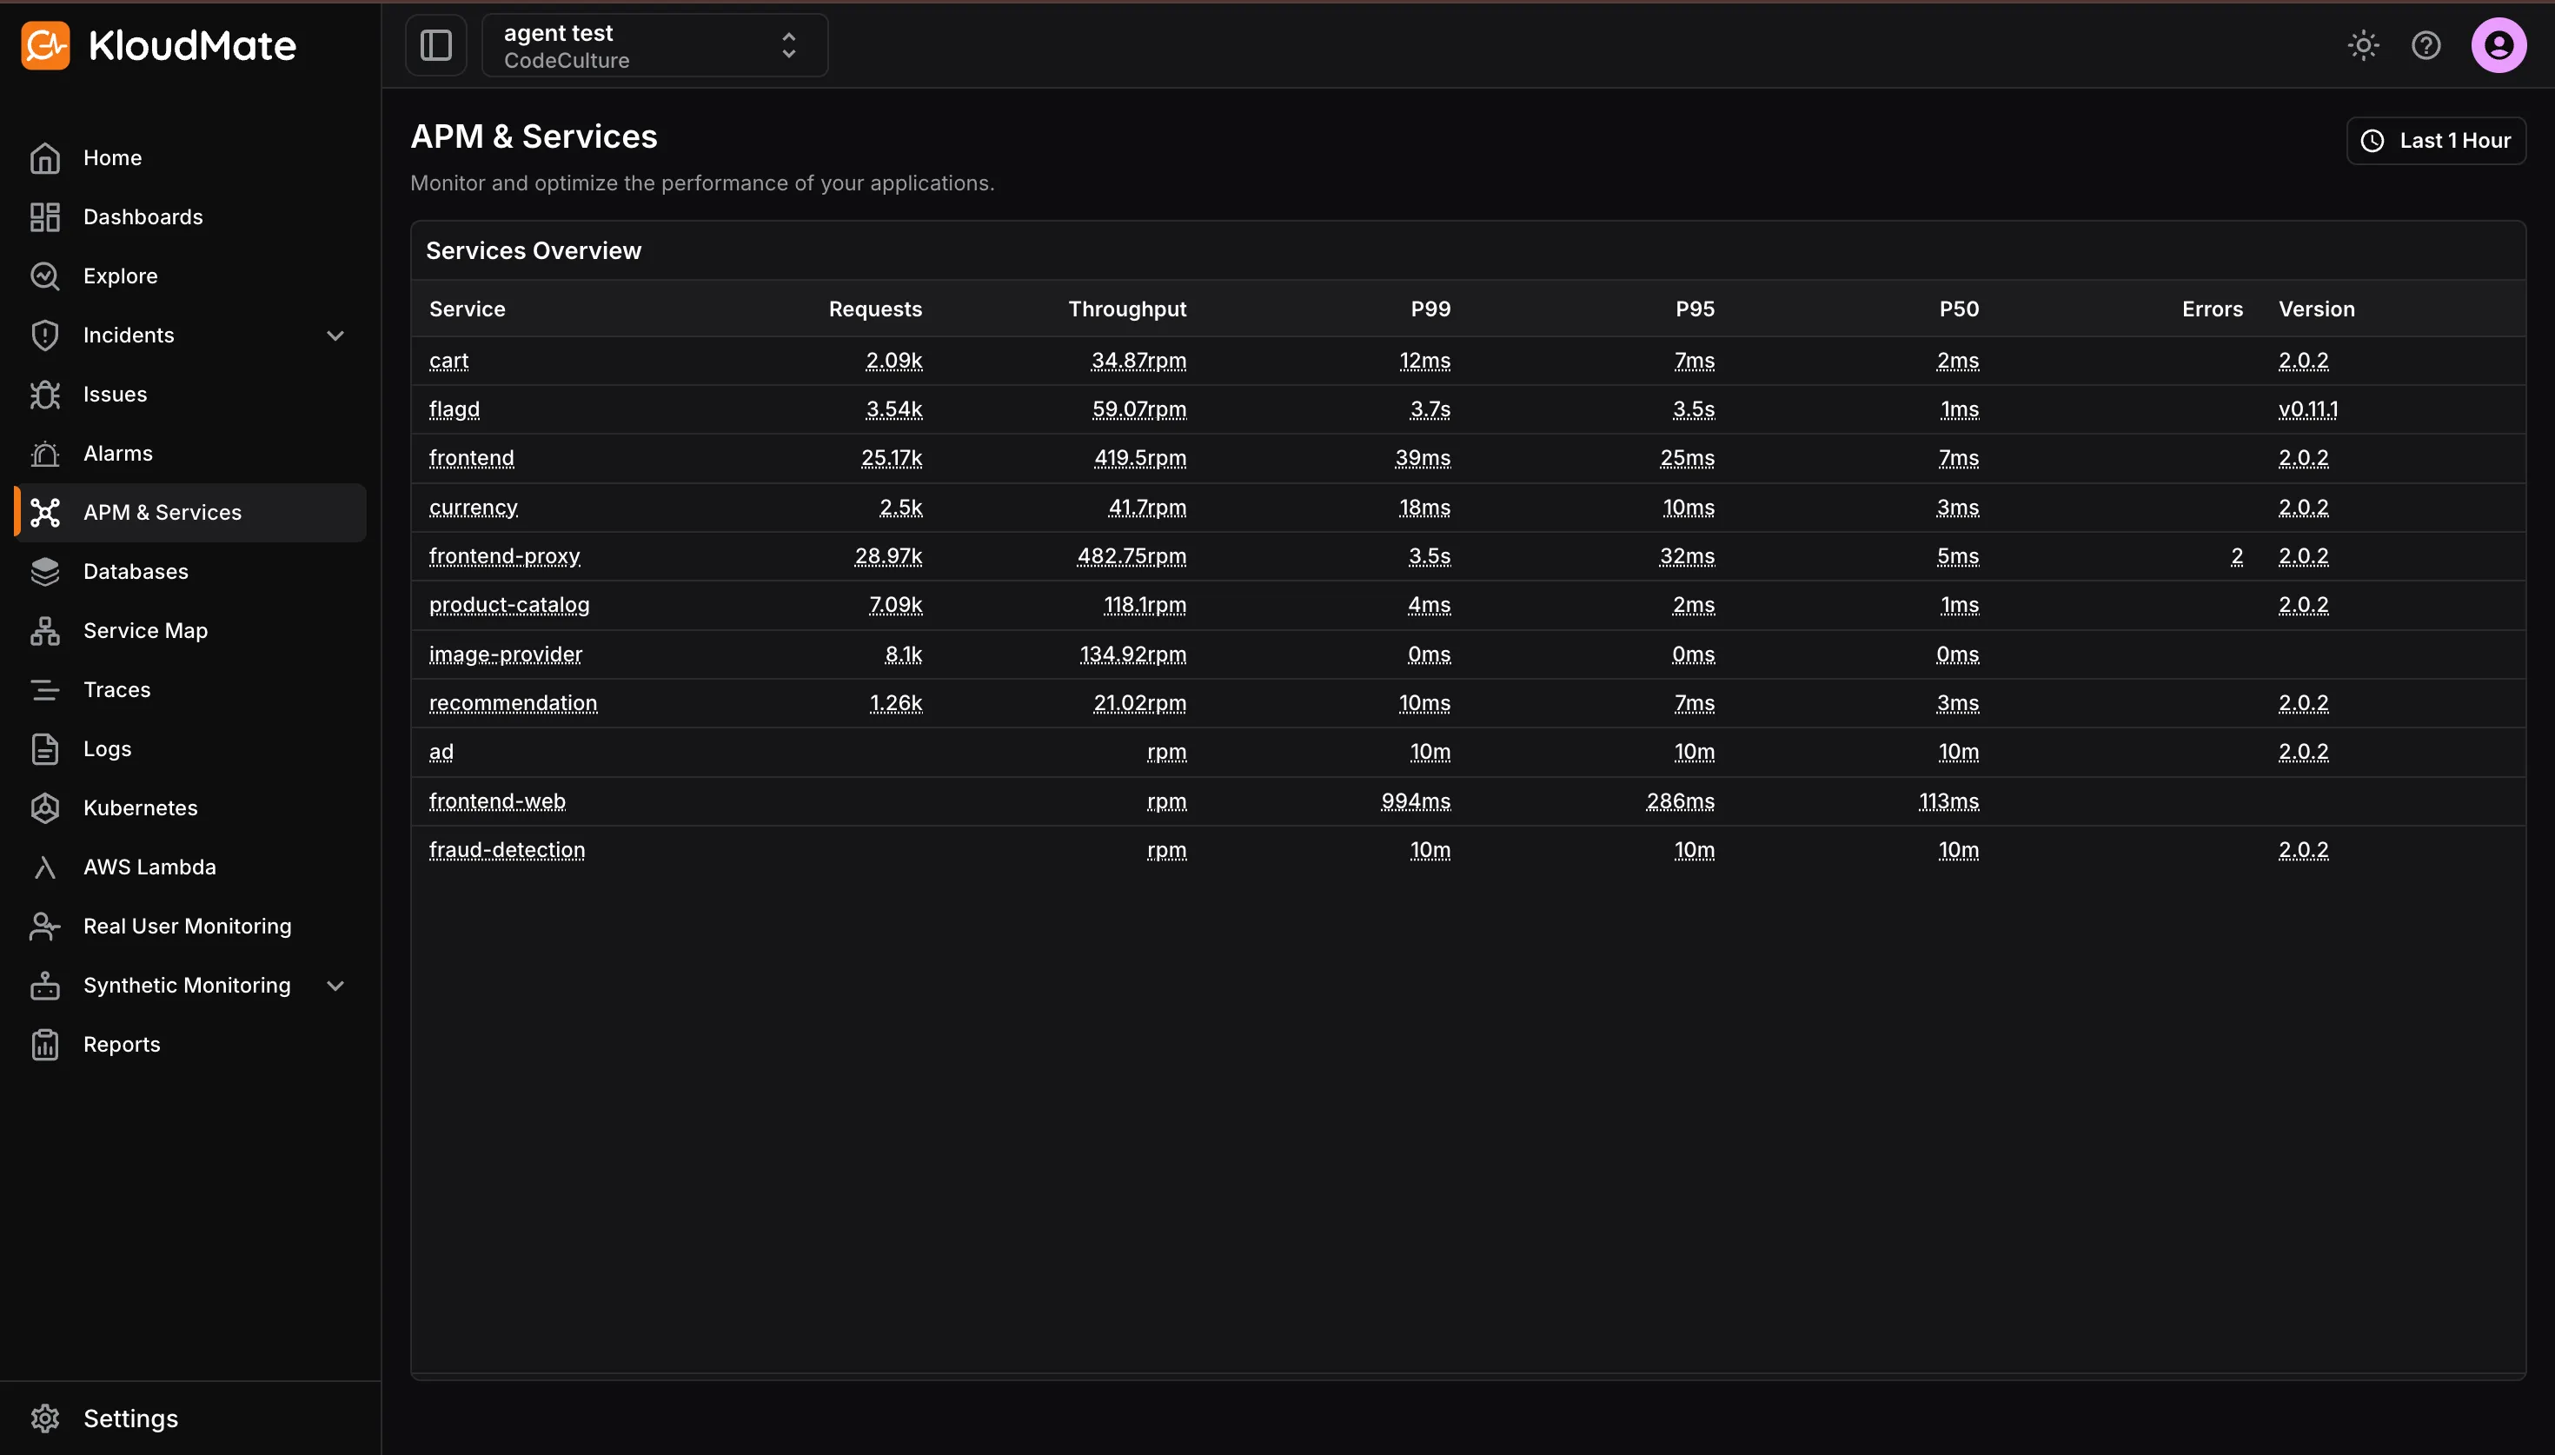2555x1455 pixels.
Task: Click the Requests column header
Action: point(875,309)
